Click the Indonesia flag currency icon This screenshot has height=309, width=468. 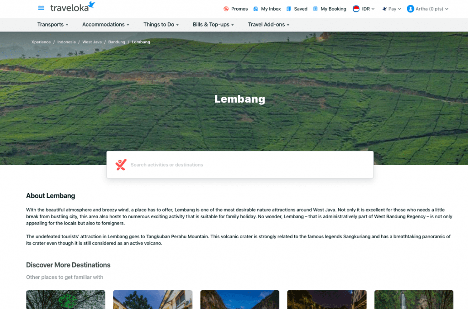click(x=356, y=9)
